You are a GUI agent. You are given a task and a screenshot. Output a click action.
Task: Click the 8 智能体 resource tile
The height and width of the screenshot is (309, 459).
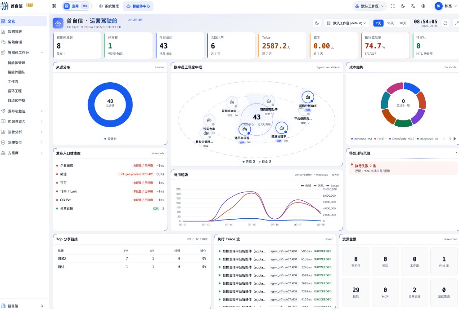pyautogui.click(x=355, y=262)
